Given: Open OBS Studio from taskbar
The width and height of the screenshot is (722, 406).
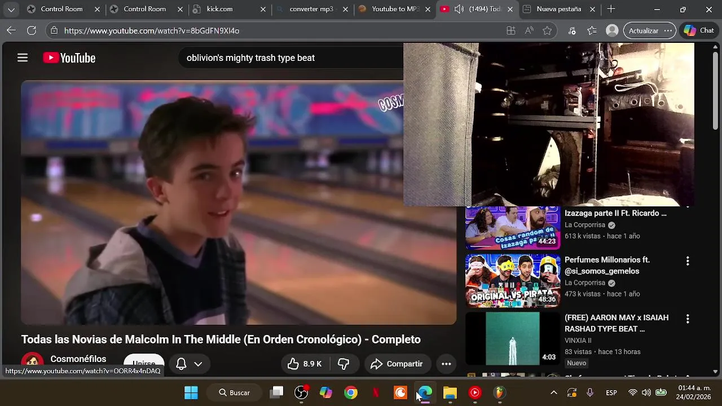Looking at the screenshot, I should tap(301, 392).
